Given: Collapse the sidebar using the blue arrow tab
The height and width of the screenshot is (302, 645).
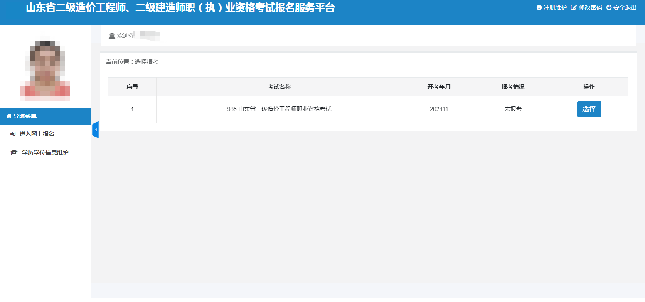Looking at the screenshot, I should pyautogui.click(x=96, y=130).
